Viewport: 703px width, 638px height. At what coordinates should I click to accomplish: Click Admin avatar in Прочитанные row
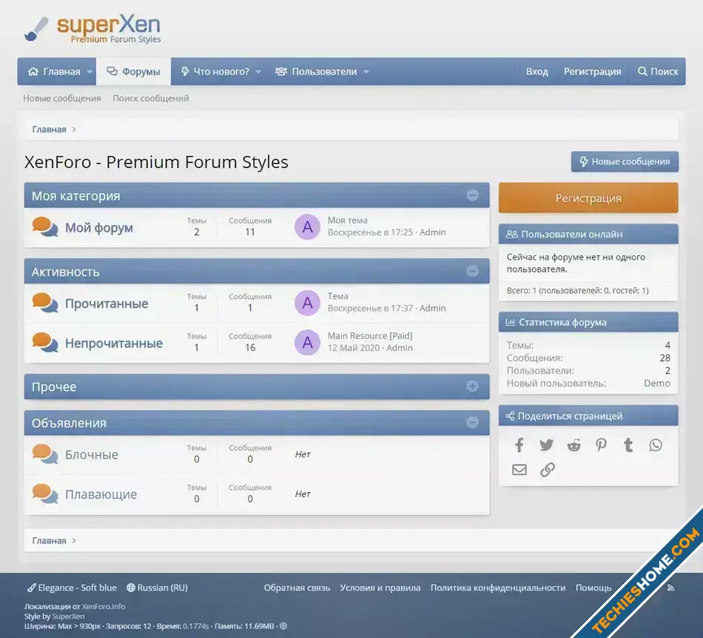(x=307, y=303)
